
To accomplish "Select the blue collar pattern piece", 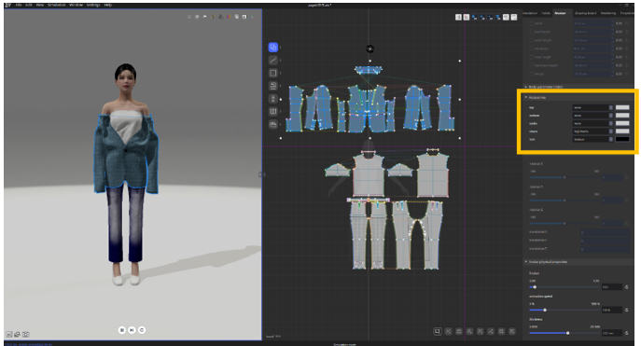I will point(369,70).
